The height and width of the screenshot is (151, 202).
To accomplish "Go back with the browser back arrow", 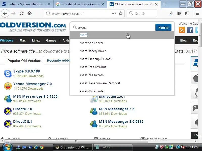I will click(5, 13).
